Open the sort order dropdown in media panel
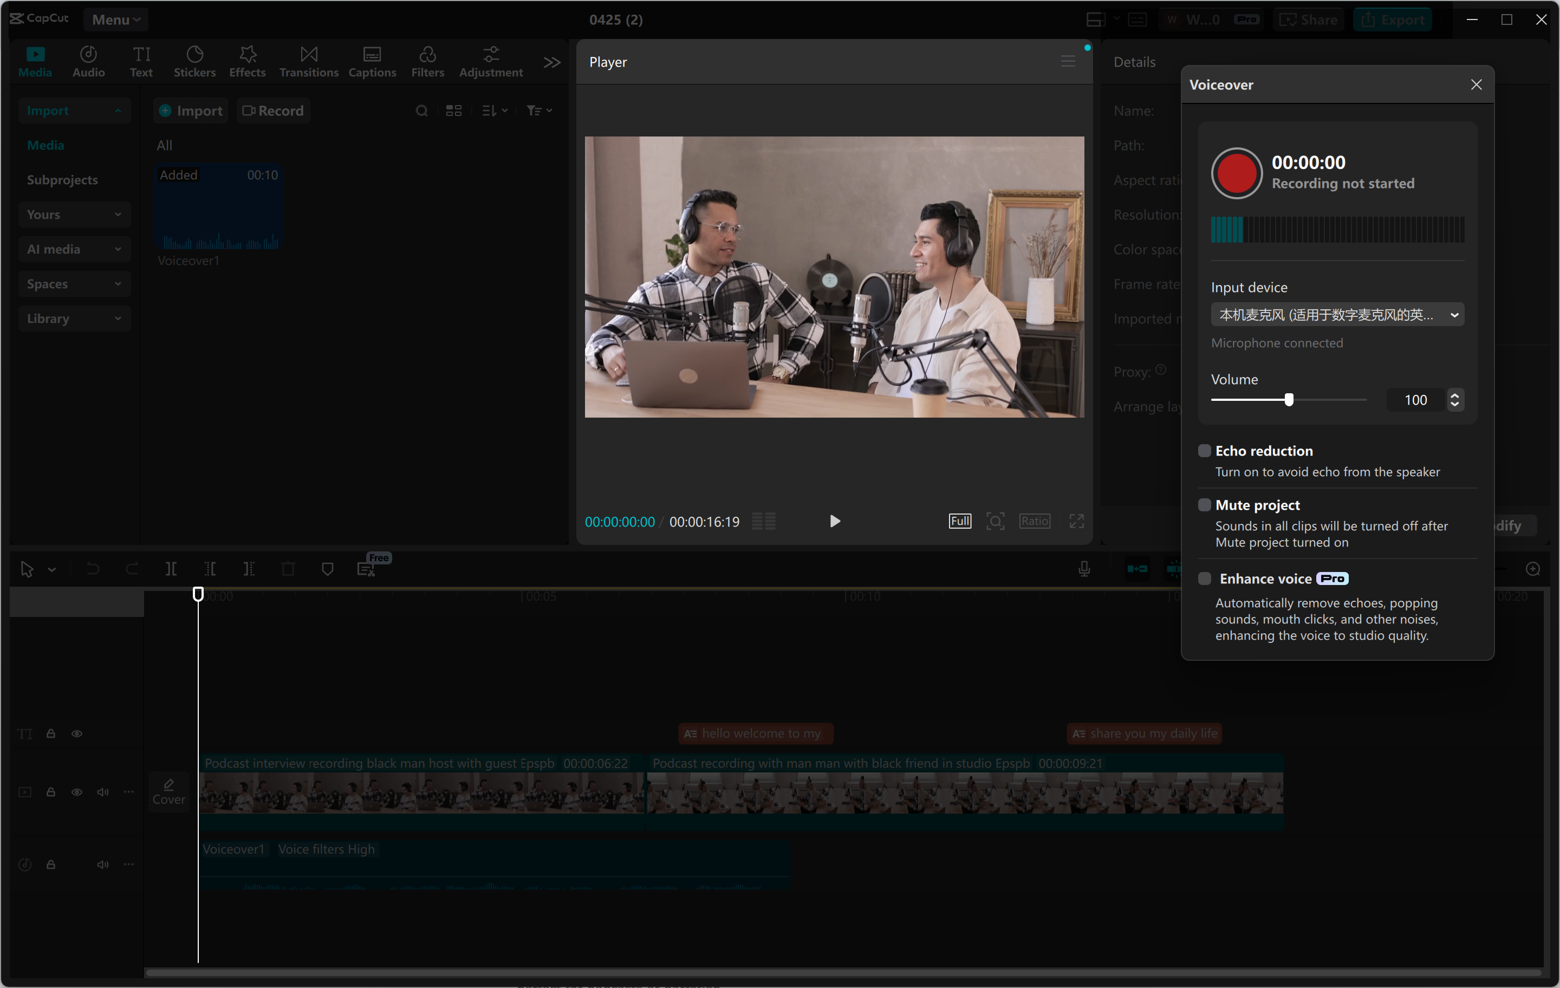The image size is (1560, 988). [x=493, y=110]
